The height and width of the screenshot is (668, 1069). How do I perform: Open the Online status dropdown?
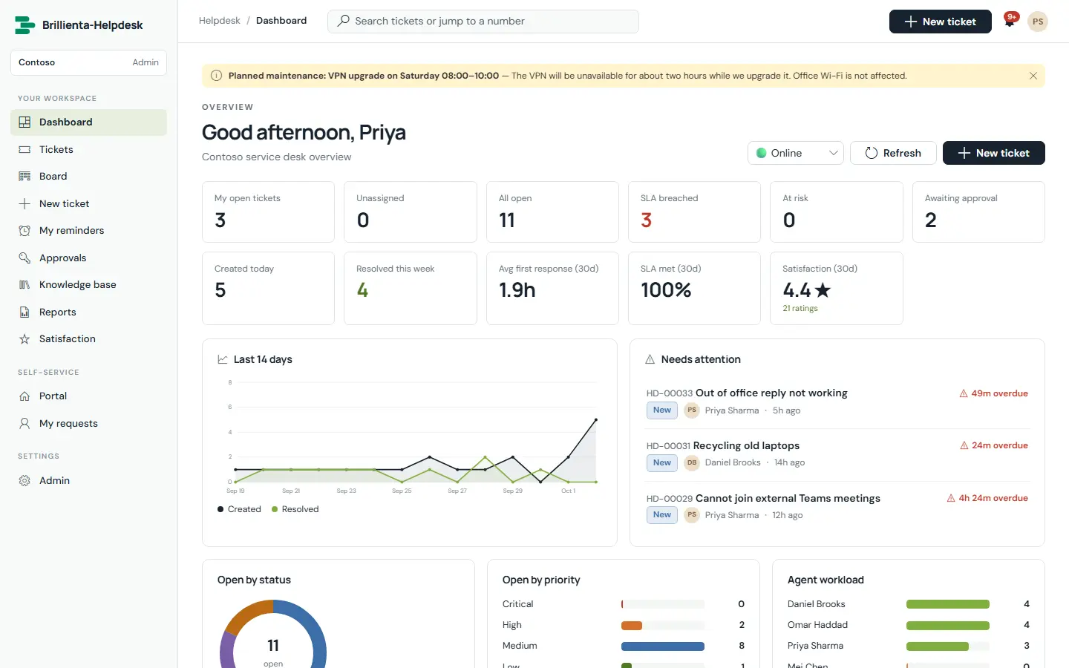click(796, 153)
